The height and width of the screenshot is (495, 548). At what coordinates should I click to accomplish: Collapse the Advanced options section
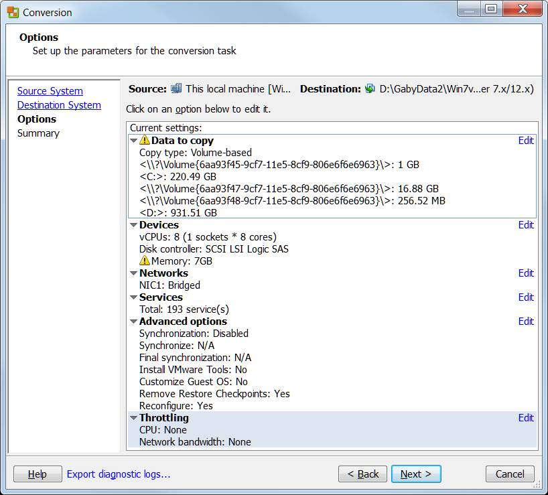tap(133, 322)
